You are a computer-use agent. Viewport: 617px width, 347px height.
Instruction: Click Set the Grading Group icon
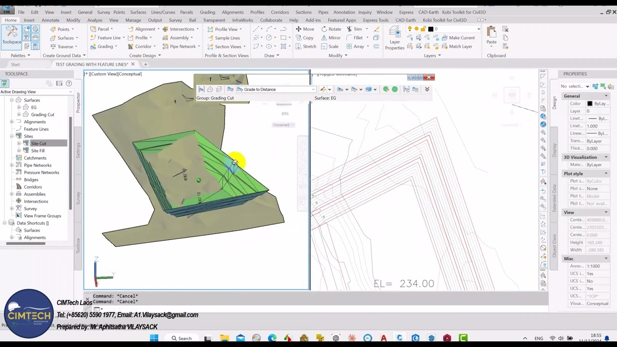tap(201, 89)
